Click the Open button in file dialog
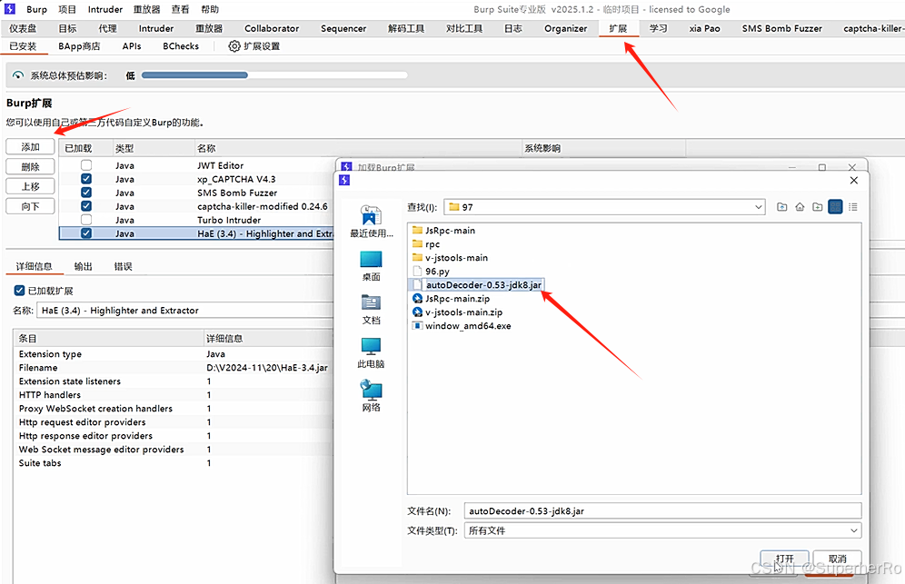905x584 pixels. coord(784,559)
